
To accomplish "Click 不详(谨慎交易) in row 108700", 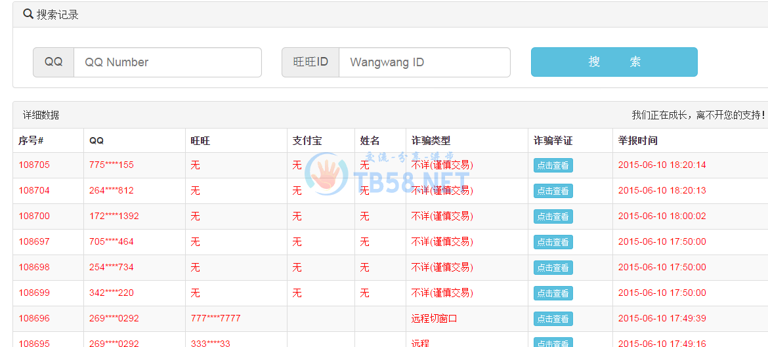I will pyautogui.click(x=442, y=216).
